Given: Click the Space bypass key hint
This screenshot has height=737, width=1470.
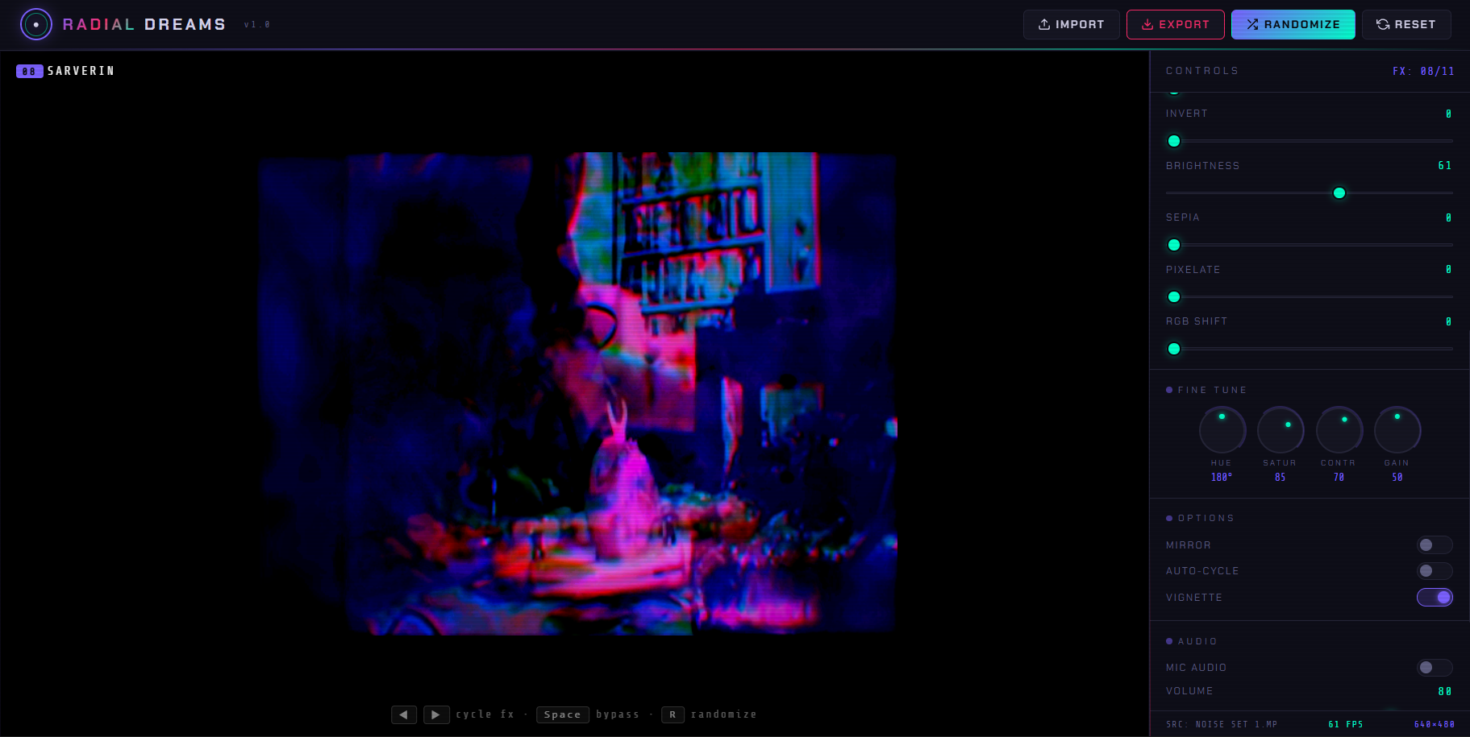Looking at the screenshot, I should 562,714.
